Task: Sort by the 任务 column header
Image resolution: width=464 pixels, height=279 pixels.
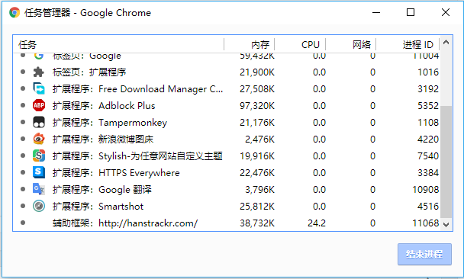Action: (x=118, y=44)
